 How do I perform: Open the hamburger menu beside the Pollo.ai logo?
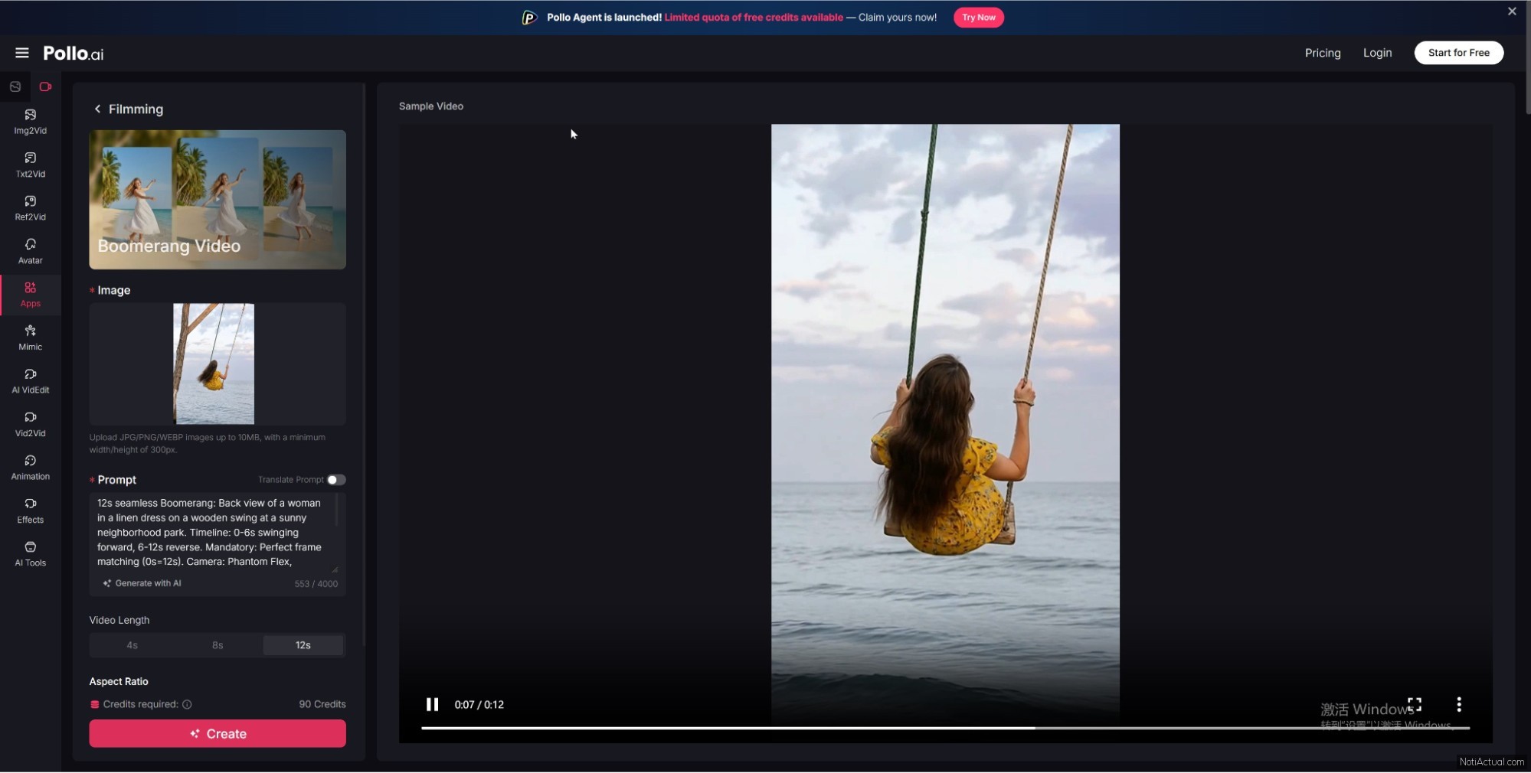[21, 53]
